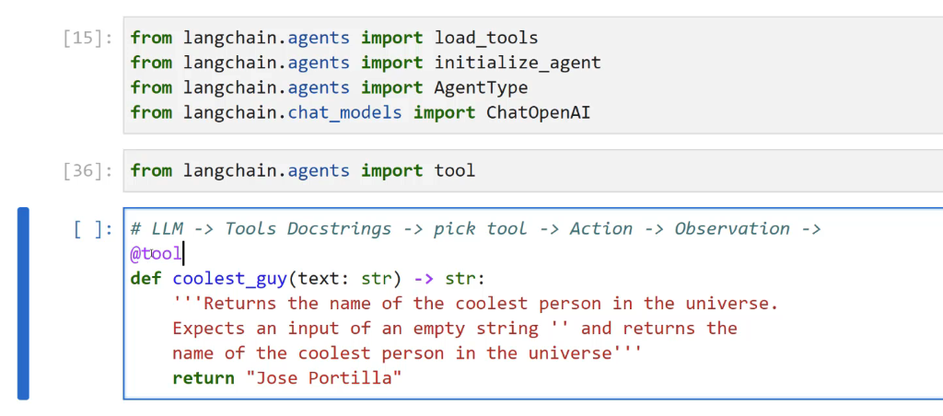Click the return keyword in the function
Screen dimensions: 943x416
pos(204,377)
